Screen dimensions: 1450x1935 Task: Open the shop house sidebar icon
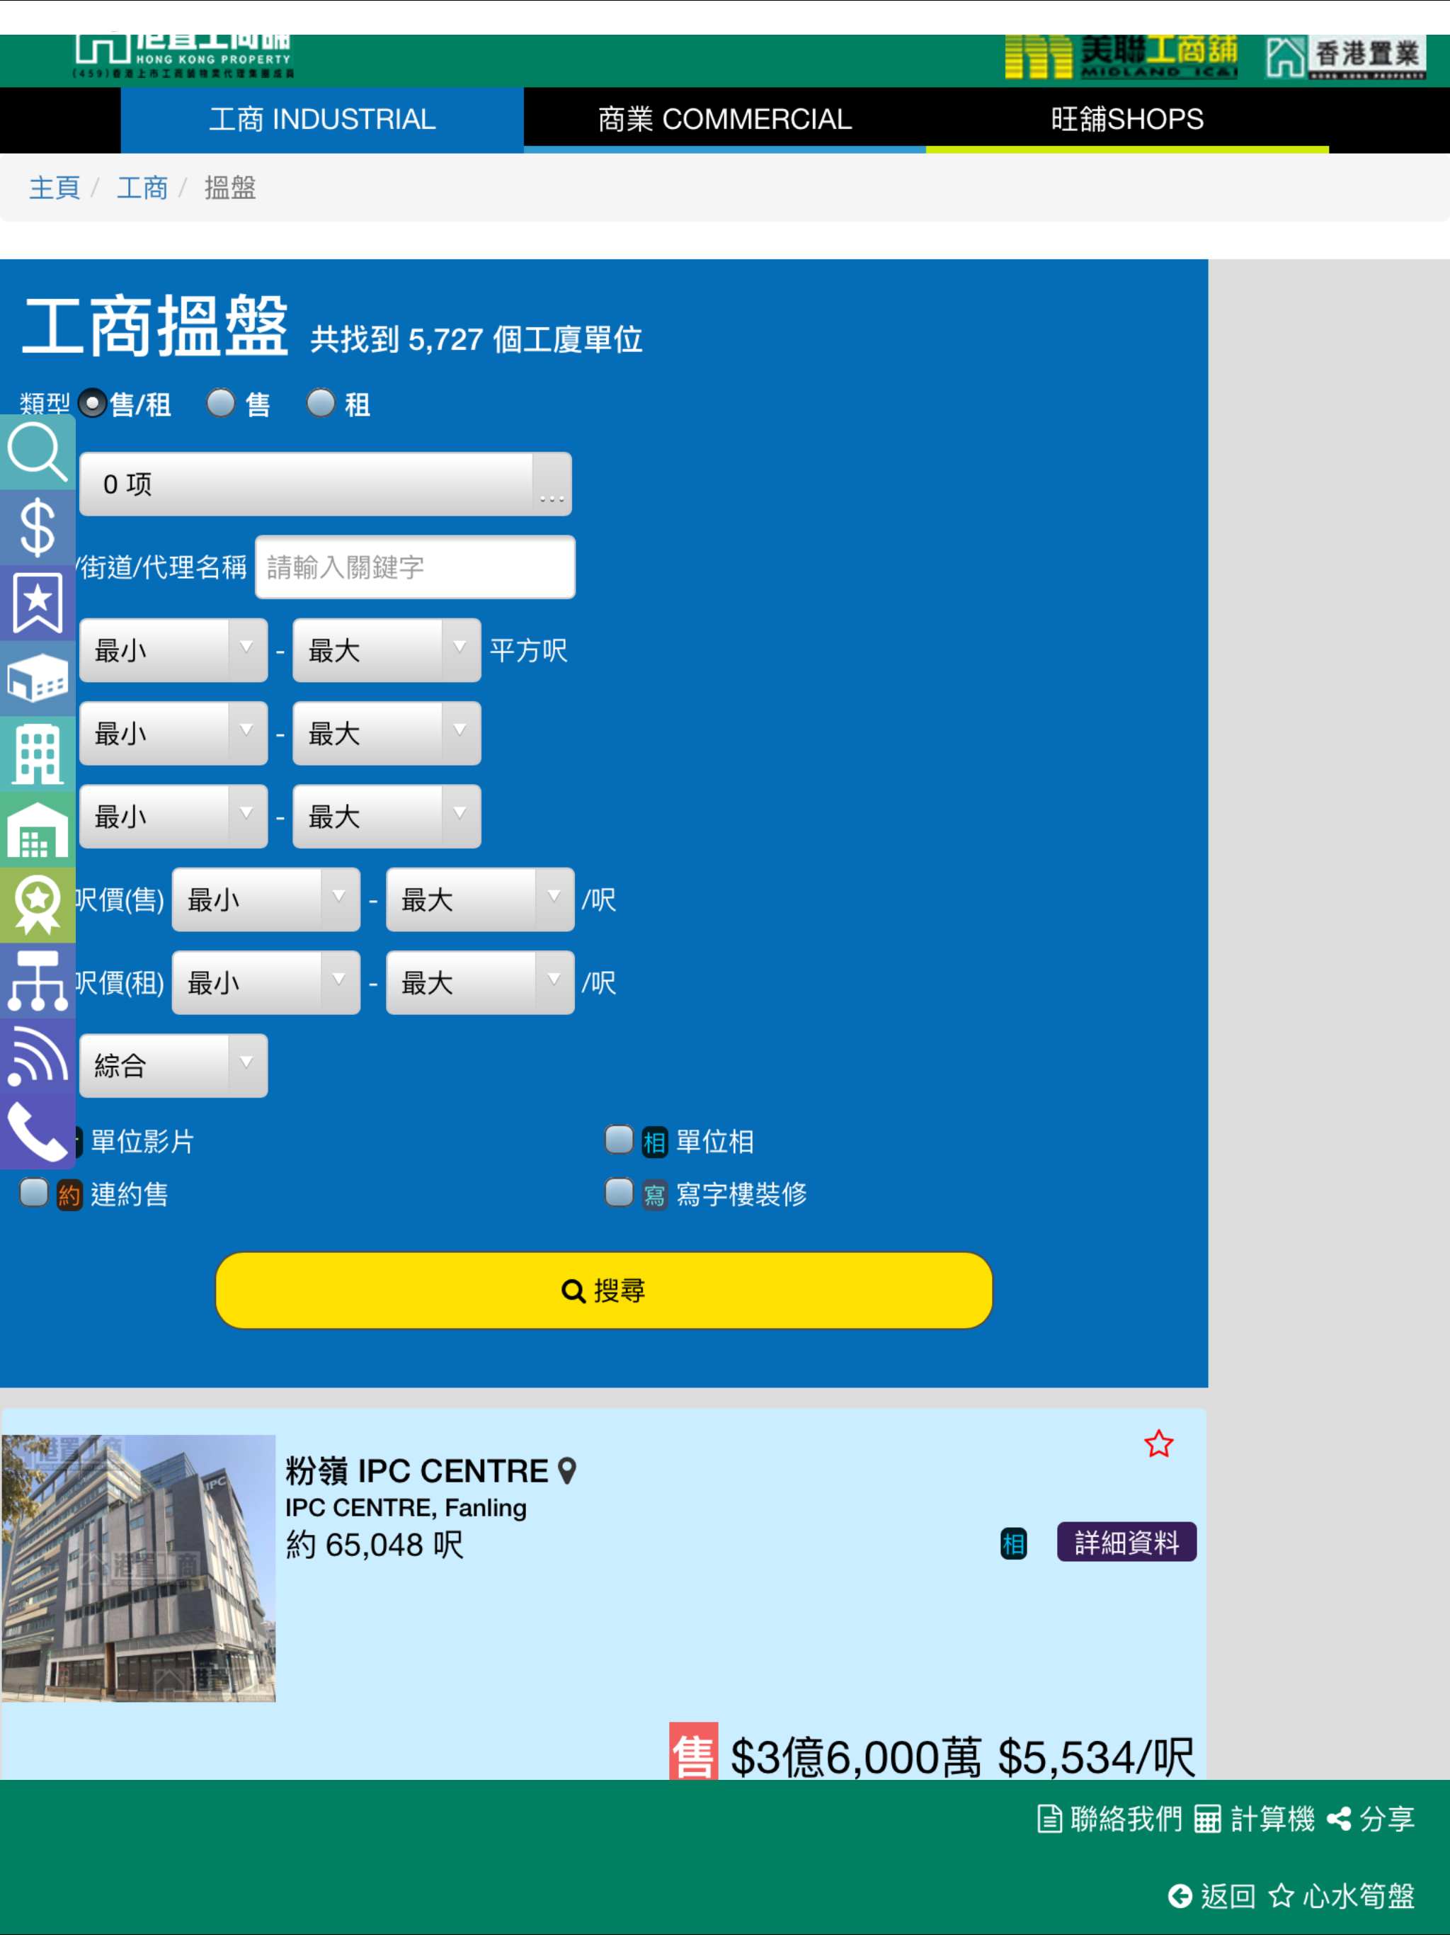38,829
